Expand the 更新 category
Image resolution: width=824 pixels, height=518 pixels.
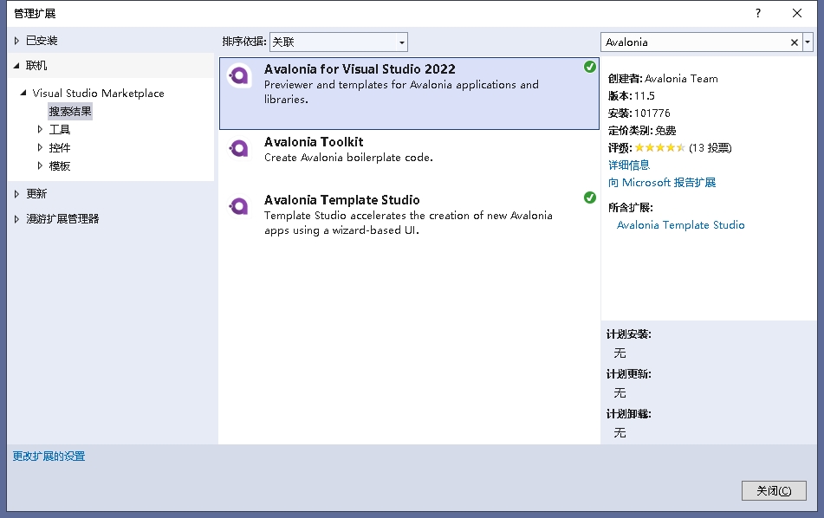coord(16,194)
